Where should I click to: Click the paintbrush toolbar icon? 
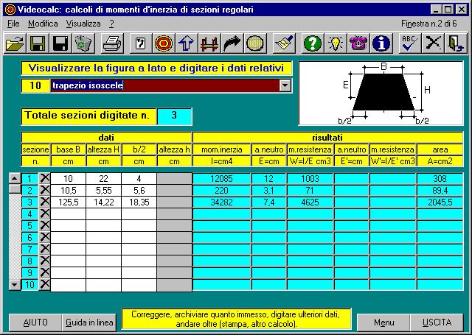click(284, 43)
